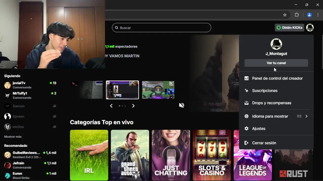Viewport: 323px width, 181px height.
Task: Click the jovialTv avatar icon
Action: pyautogui.click(x=8, y=85)
